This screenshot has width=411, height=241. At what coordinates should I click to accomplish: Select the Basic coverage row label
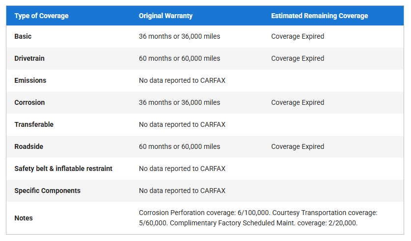coord(23,36)
